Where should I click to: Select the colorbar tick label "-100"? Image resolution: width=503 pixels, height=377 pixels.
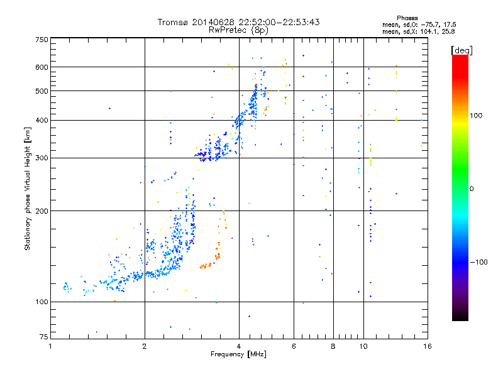click(x=478, y=262)
